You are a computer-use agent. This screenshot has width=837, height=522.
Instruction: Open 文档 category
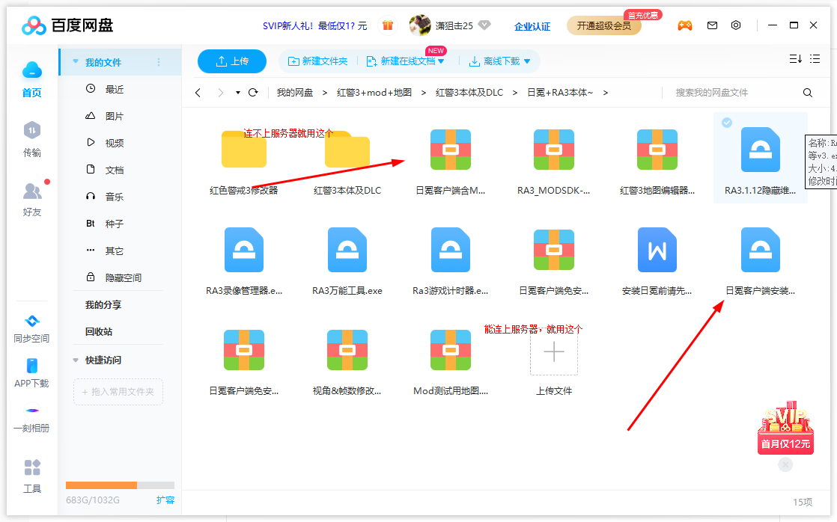[x=115, y=170]
